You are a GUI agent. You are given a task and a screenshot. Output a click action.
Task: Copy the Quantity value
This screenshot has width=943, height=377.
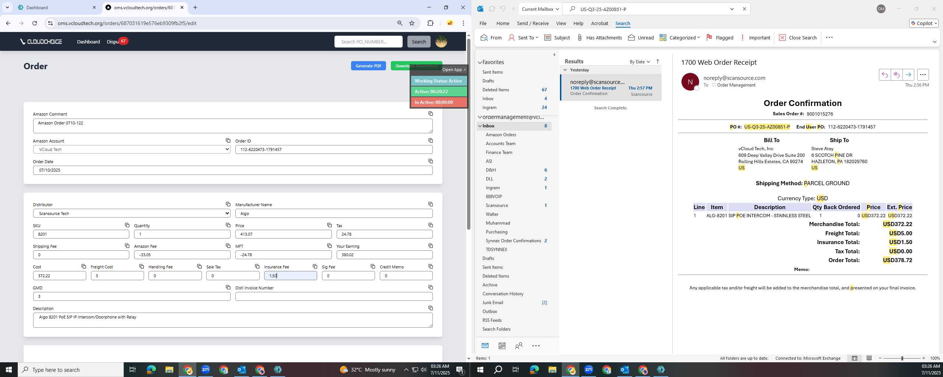point(228,225)
